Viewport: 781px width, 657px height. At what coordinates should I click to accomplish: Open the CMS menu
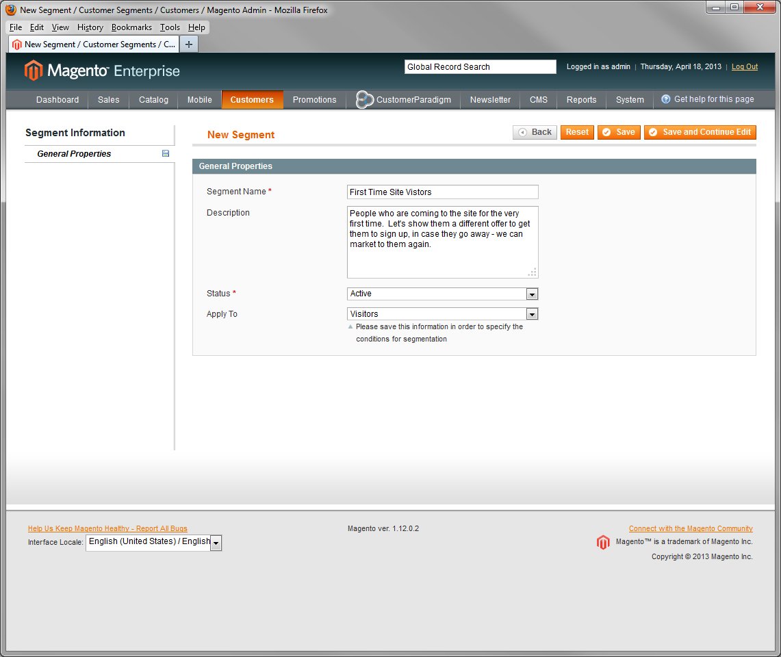coord(539,100)
